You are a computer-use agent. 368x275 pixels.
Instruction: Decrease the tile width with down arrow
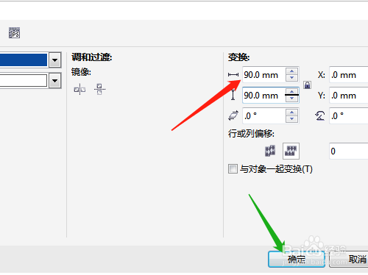(x=291, y=78)
